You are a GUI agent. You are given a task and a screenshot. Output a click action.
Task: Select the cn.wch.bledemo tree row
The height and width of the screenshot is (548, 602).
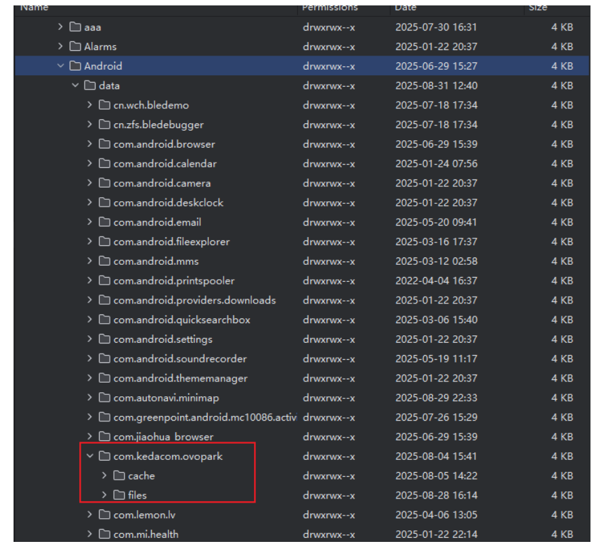(302, 105)
